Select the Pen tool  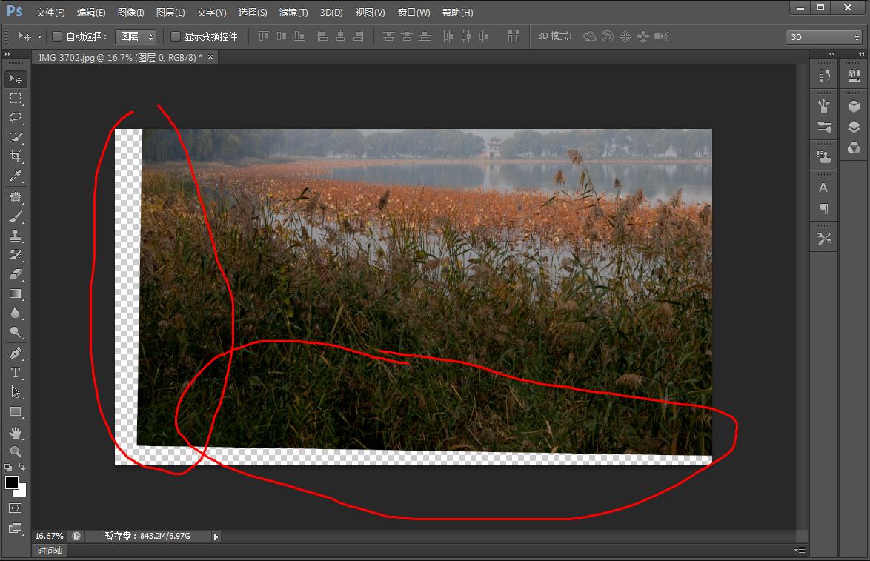pyautogui.click(x=16, y=353)
